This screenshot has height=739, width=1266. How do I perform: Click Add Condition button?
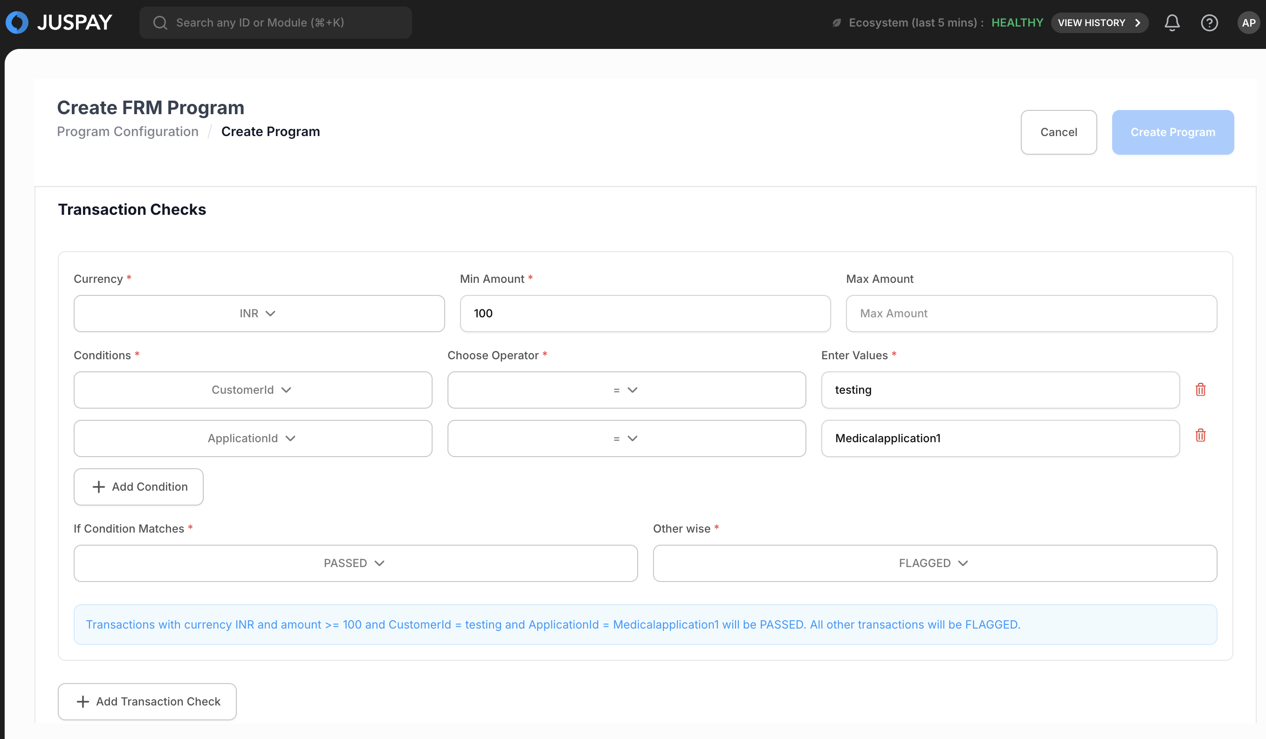click(138, 486)
